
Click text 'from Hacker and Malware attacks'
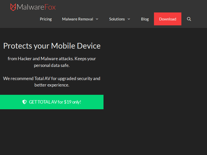point(41,59)
